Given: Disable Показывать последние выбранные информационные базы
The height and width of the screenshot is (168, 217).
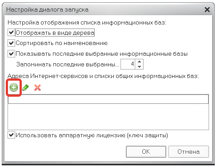Looking at the screenshot, I should coord(11,53).
